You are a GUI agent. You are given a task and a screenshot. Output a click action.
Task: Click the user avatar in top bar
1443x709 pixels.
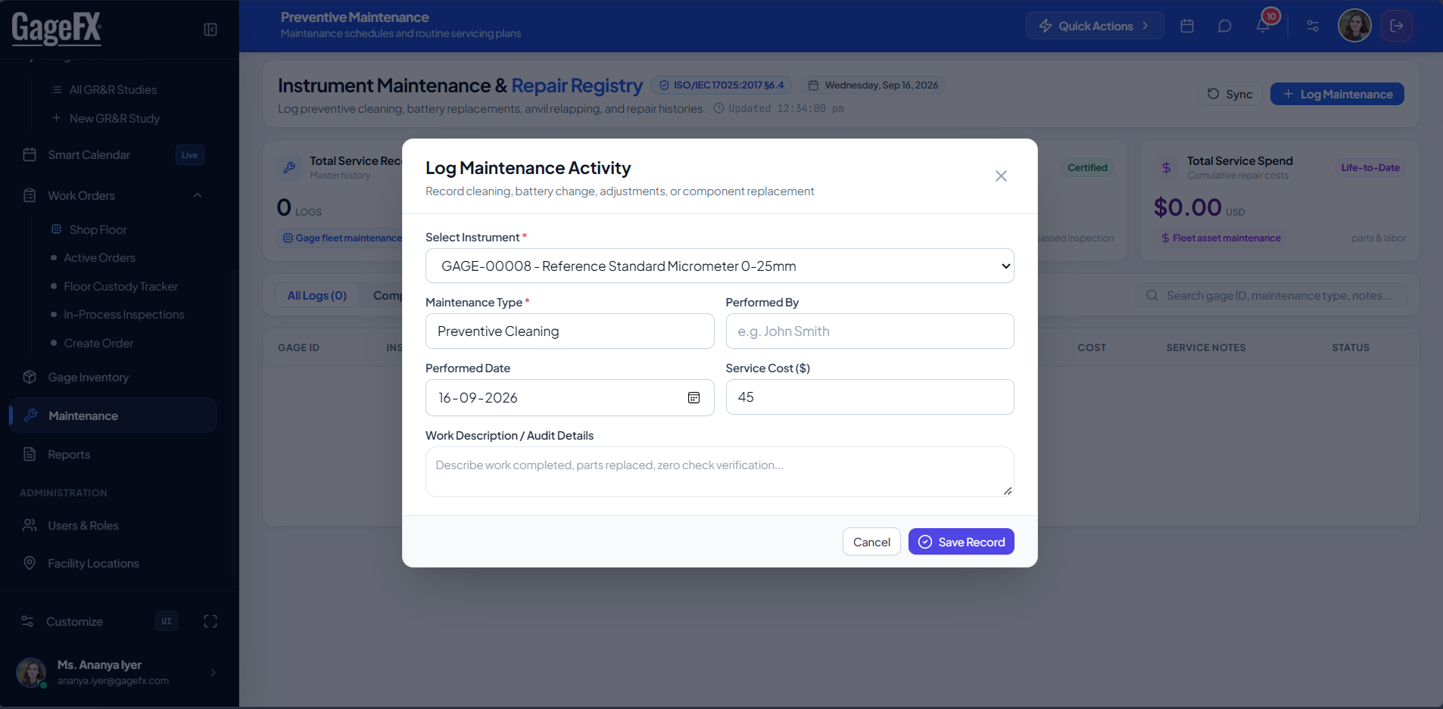point(1354,26)
